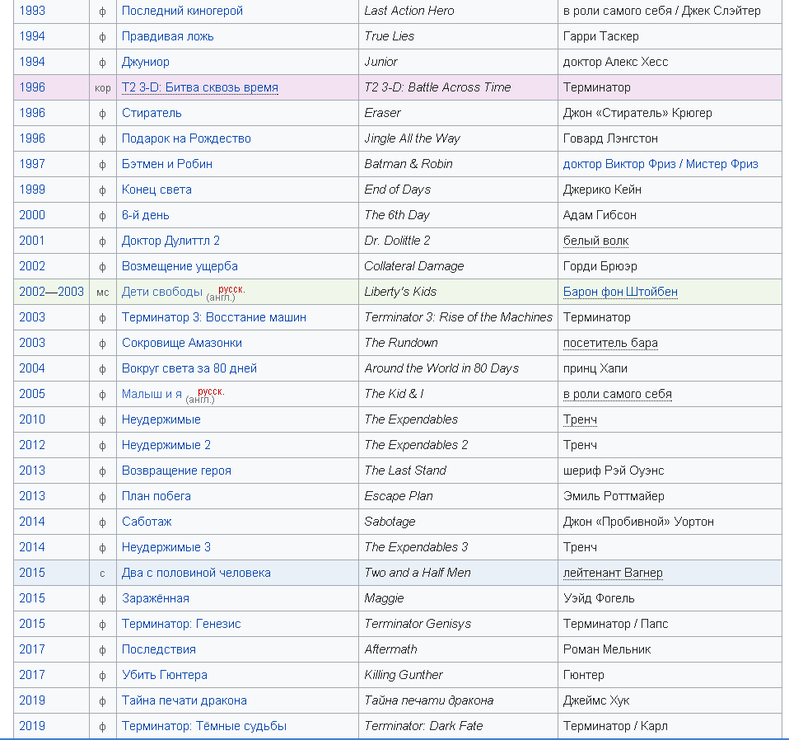The width and height of the screenshot is (789, 740).
Task: Open the year link 2010
Action: (x=32, y=419)
